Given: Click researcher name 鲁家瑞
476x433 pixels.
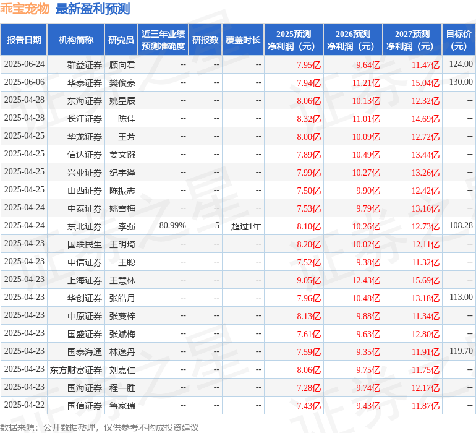Looking at the screenshot, I should click(x=122, y=406).
